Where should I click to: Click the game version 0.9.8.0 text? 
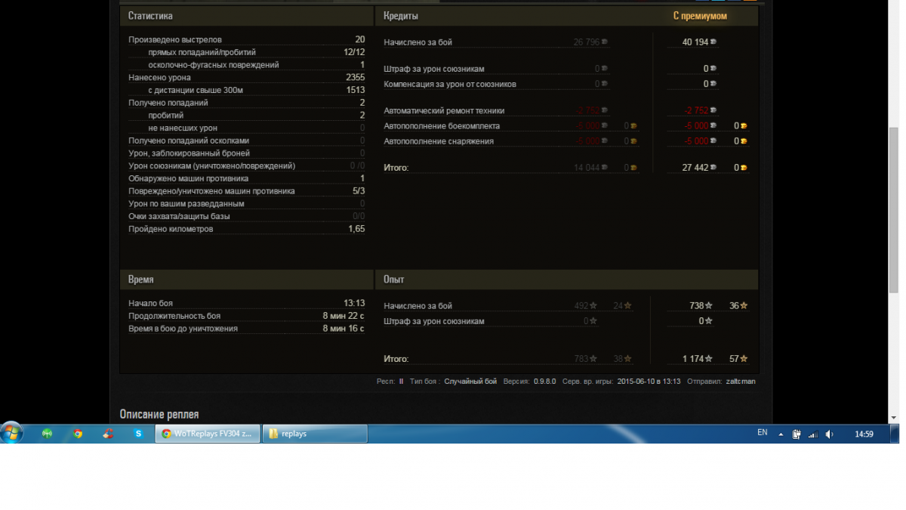[x=545, y=382]
